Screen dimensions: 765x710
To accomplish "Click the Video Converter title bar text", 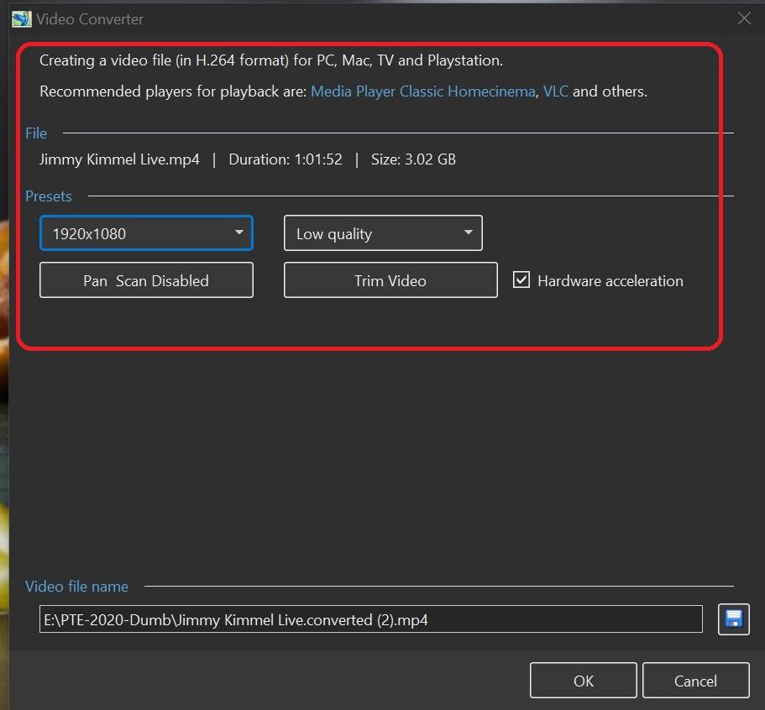I will [90, 18].
